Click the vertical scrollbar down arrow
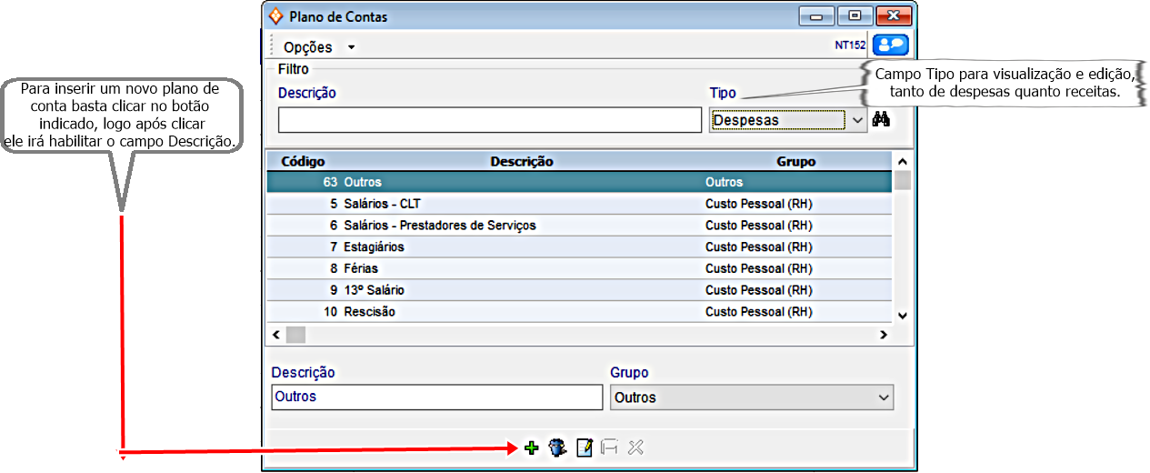 [x=902, y=315]
